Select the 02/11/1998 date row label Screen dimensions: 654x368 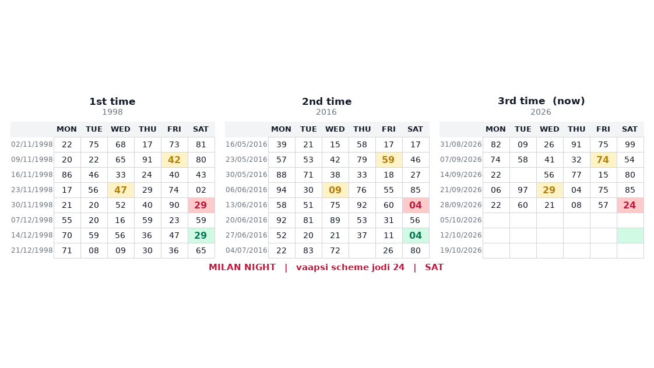coord(32,144)
